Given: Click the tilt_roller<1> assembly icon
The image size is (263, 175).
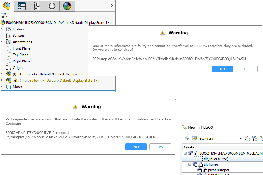Looking at the screenshot, I should coord(9,80).
